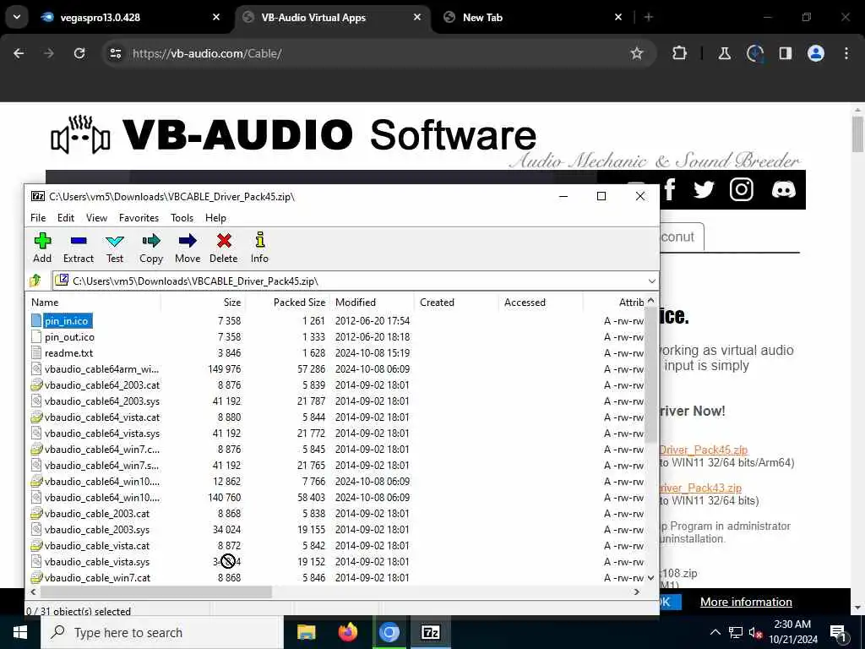Click the Chrome taskbar icon
The height and width of the screenshot is (649, 865).
pos(389,632)
